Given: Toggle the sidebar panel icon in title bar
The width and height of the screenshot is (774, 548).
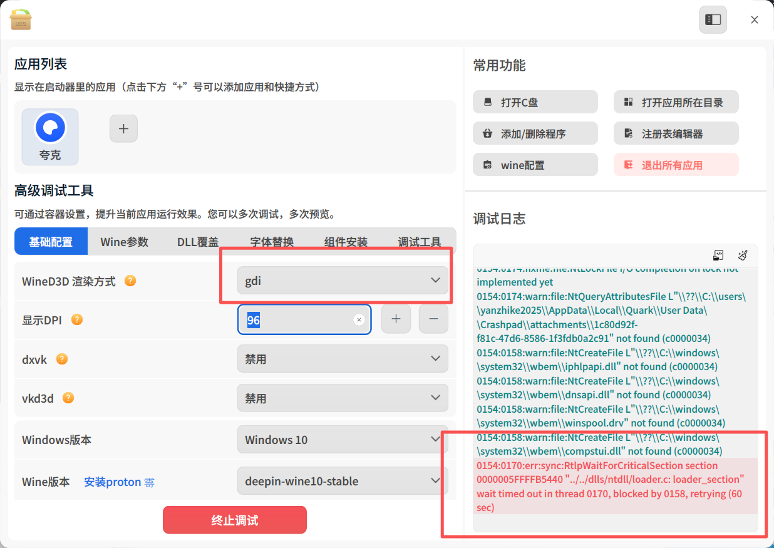Looking at the screenshot, I should (713, 19).
